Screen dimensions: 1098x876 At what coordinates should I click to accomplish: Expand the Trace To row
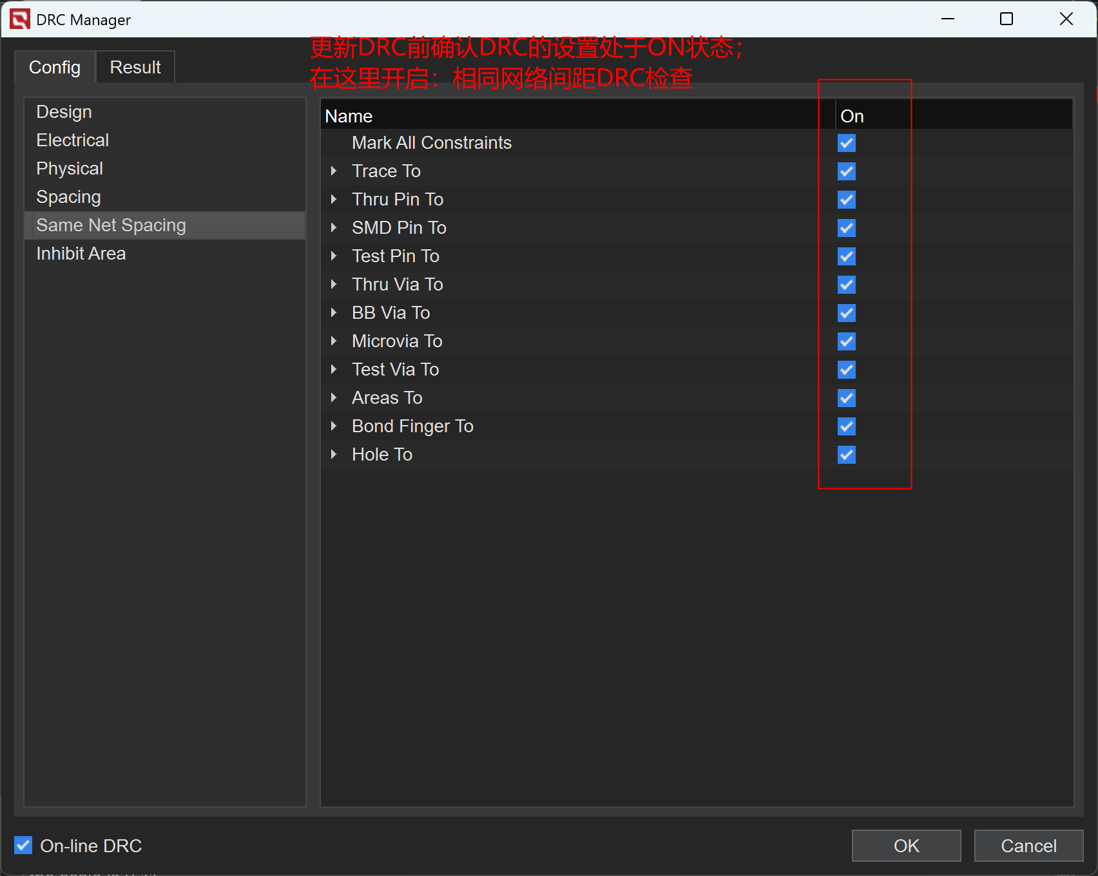[x=334, y=171]
